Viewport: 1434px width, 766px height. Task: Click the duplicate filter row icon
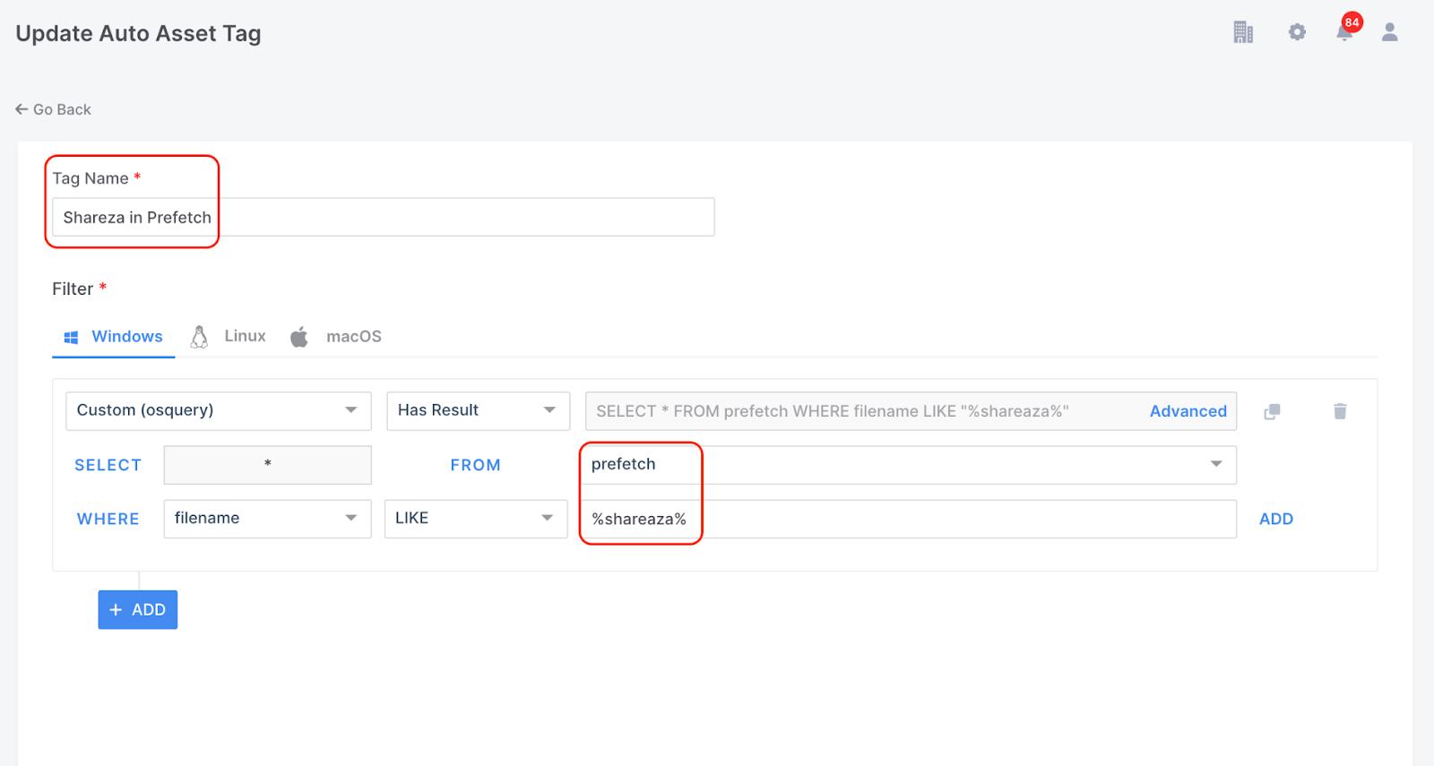1272,411
